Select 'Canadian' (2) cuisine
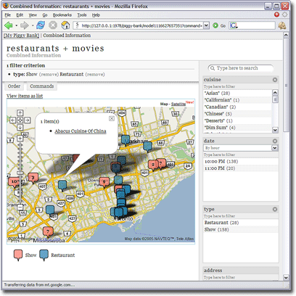The image size is (296, 296). [220, 107]
